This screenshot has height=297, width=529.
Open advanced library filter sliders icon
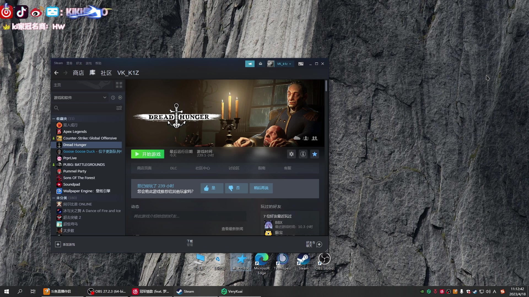tap(119, 108)
